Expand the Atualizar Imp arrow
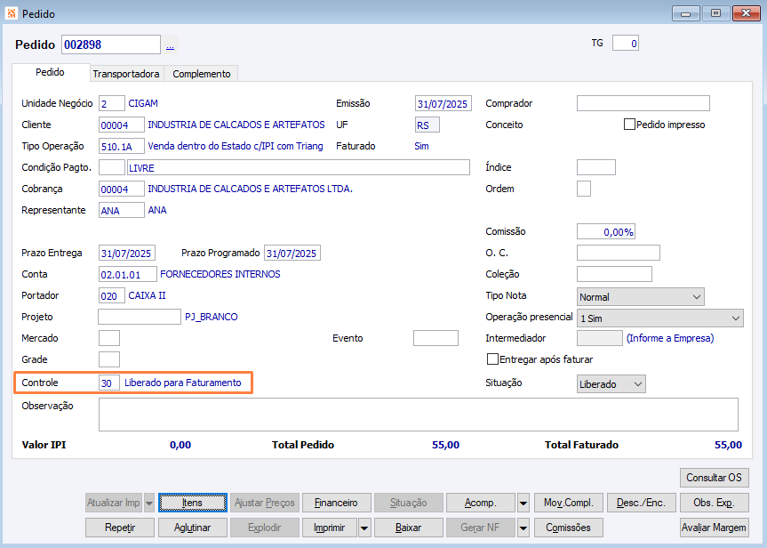This screenshot has height=548, width=767. [x=149, y=503]
